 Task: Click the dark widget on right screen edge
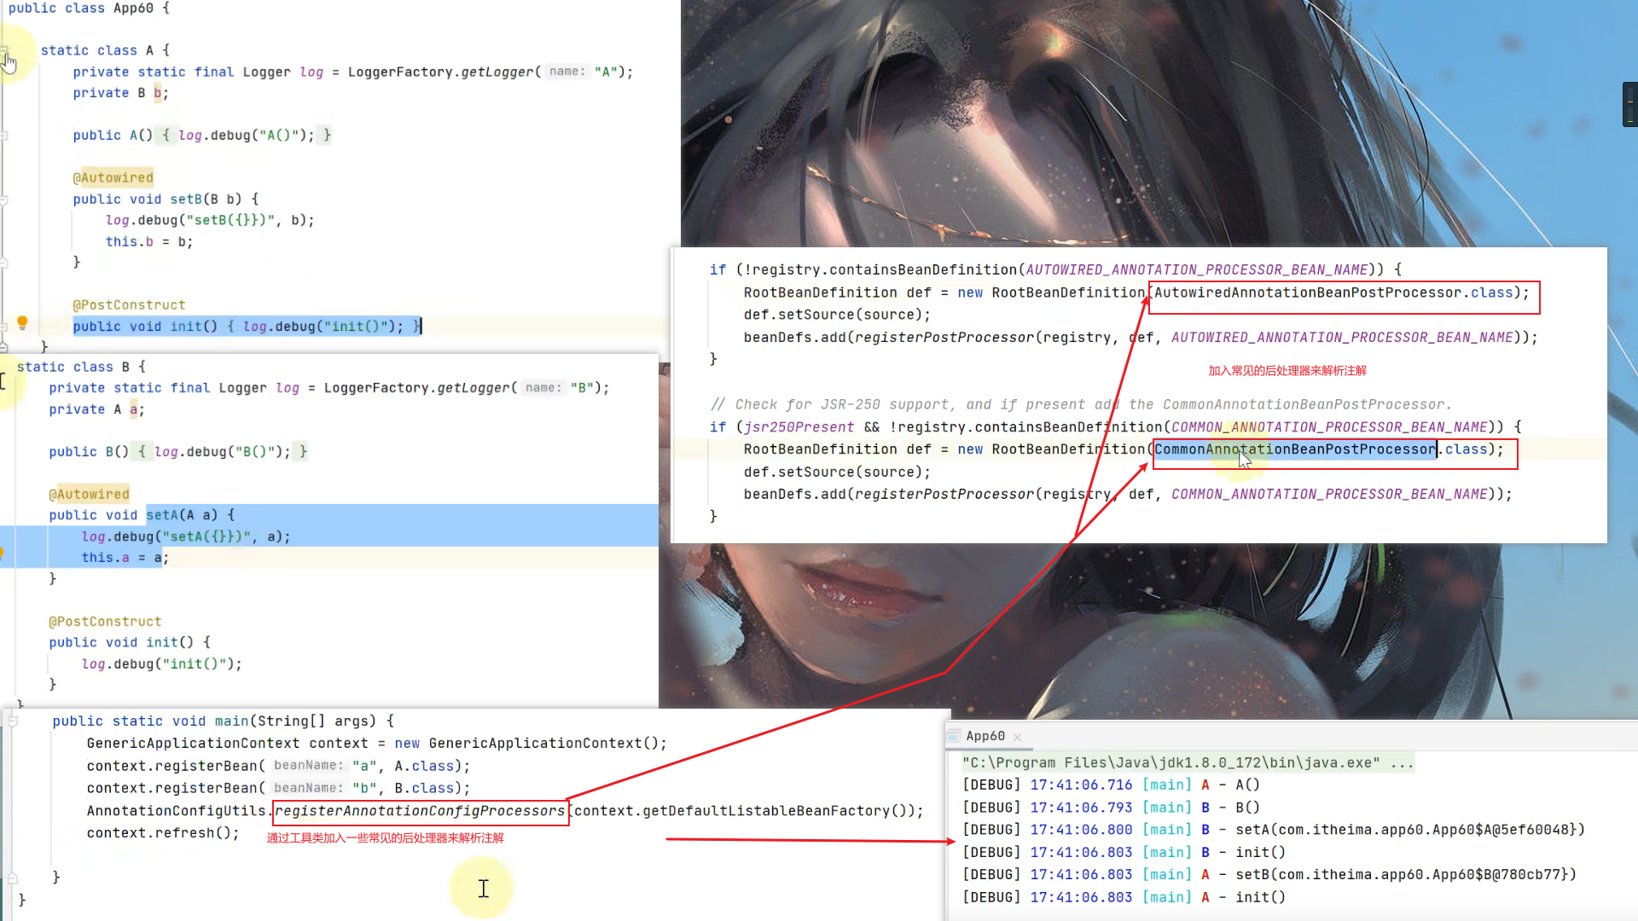click(x=1629, y=104)
